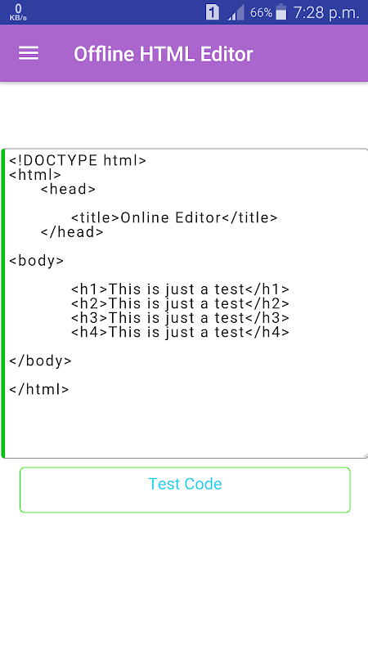Image resolution: width=368 pixels, height=654 pixels.
Task: Place cursor on the closing html tag
Action: click(39, 390)
